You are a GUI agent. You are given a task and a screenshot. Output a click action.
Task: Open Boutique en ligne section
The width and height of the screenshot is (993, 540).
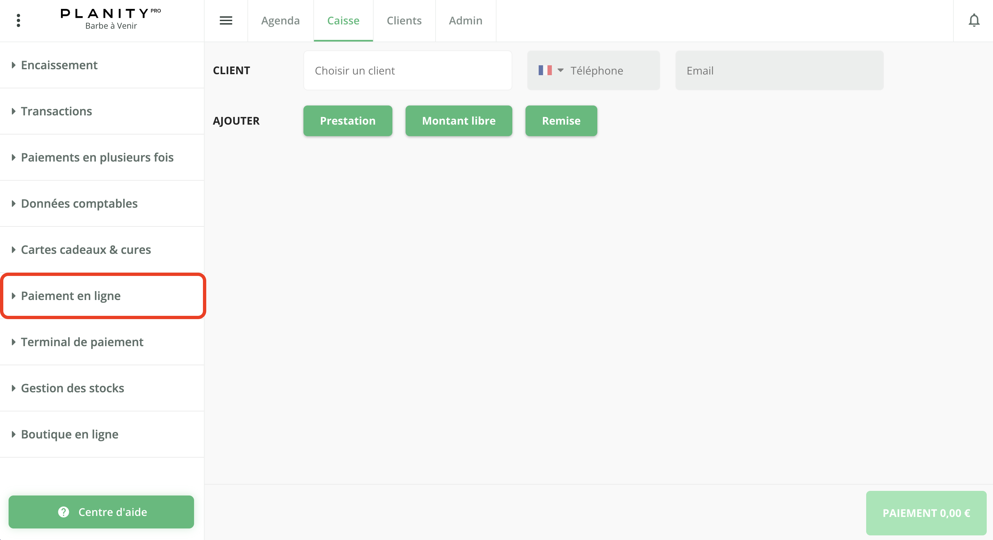pyautogui.click(x=70, y=435)
